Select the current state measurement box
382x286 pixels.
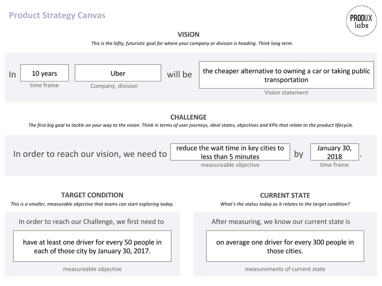(285, 246)
